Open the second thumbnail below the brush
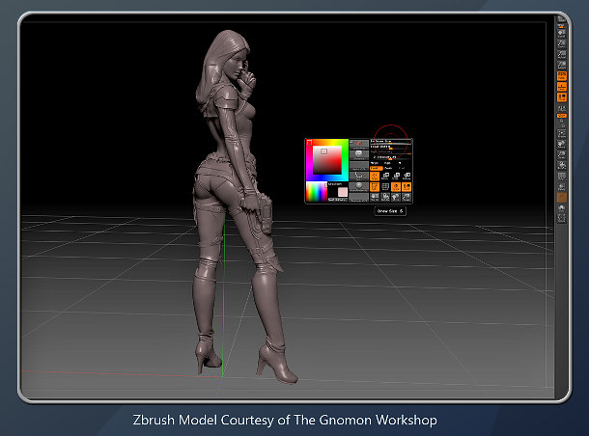Viewport: 589px width, 436px height. 359,155
